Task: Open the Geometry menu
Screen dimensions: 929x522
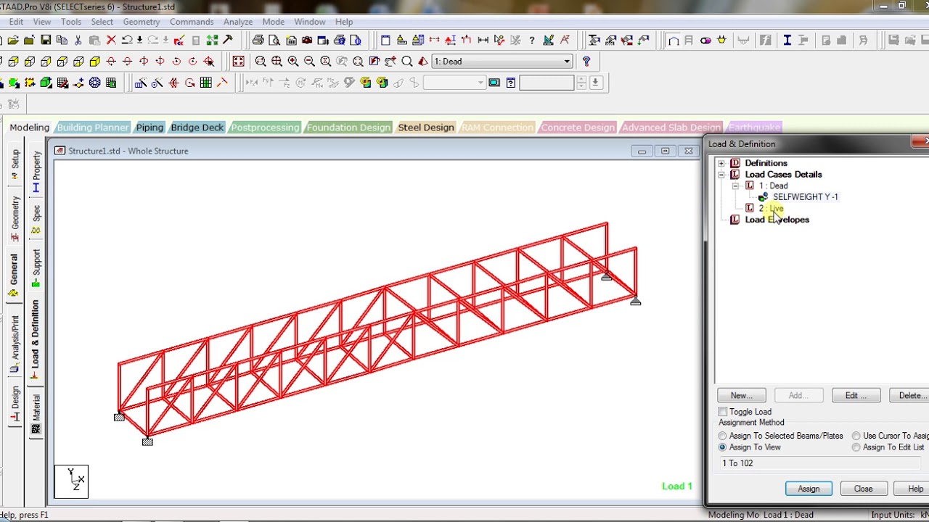Action: [x=142, y=22]
